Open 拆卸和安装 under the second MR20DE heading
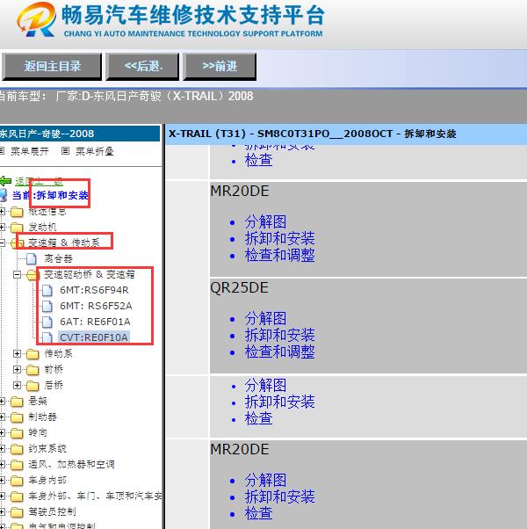Screen dimensions: 527x529 (x=279, y=496)
